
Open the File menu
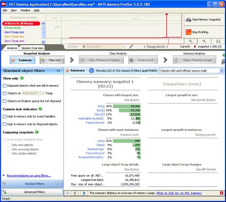(5, 11)
